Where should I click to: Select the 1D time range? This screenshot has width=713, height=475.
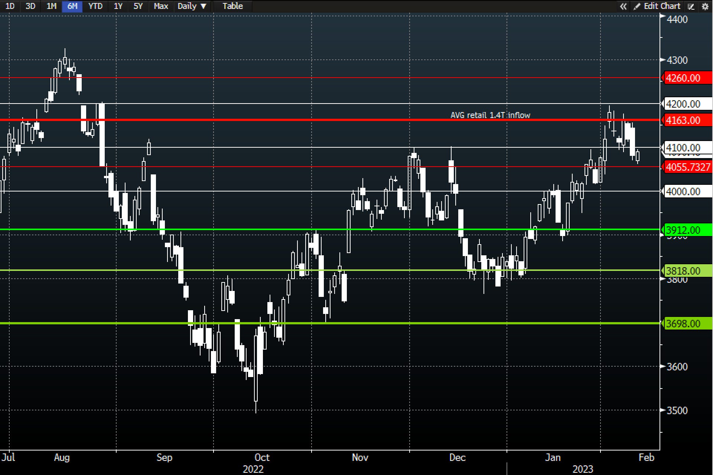coord(10,6)
